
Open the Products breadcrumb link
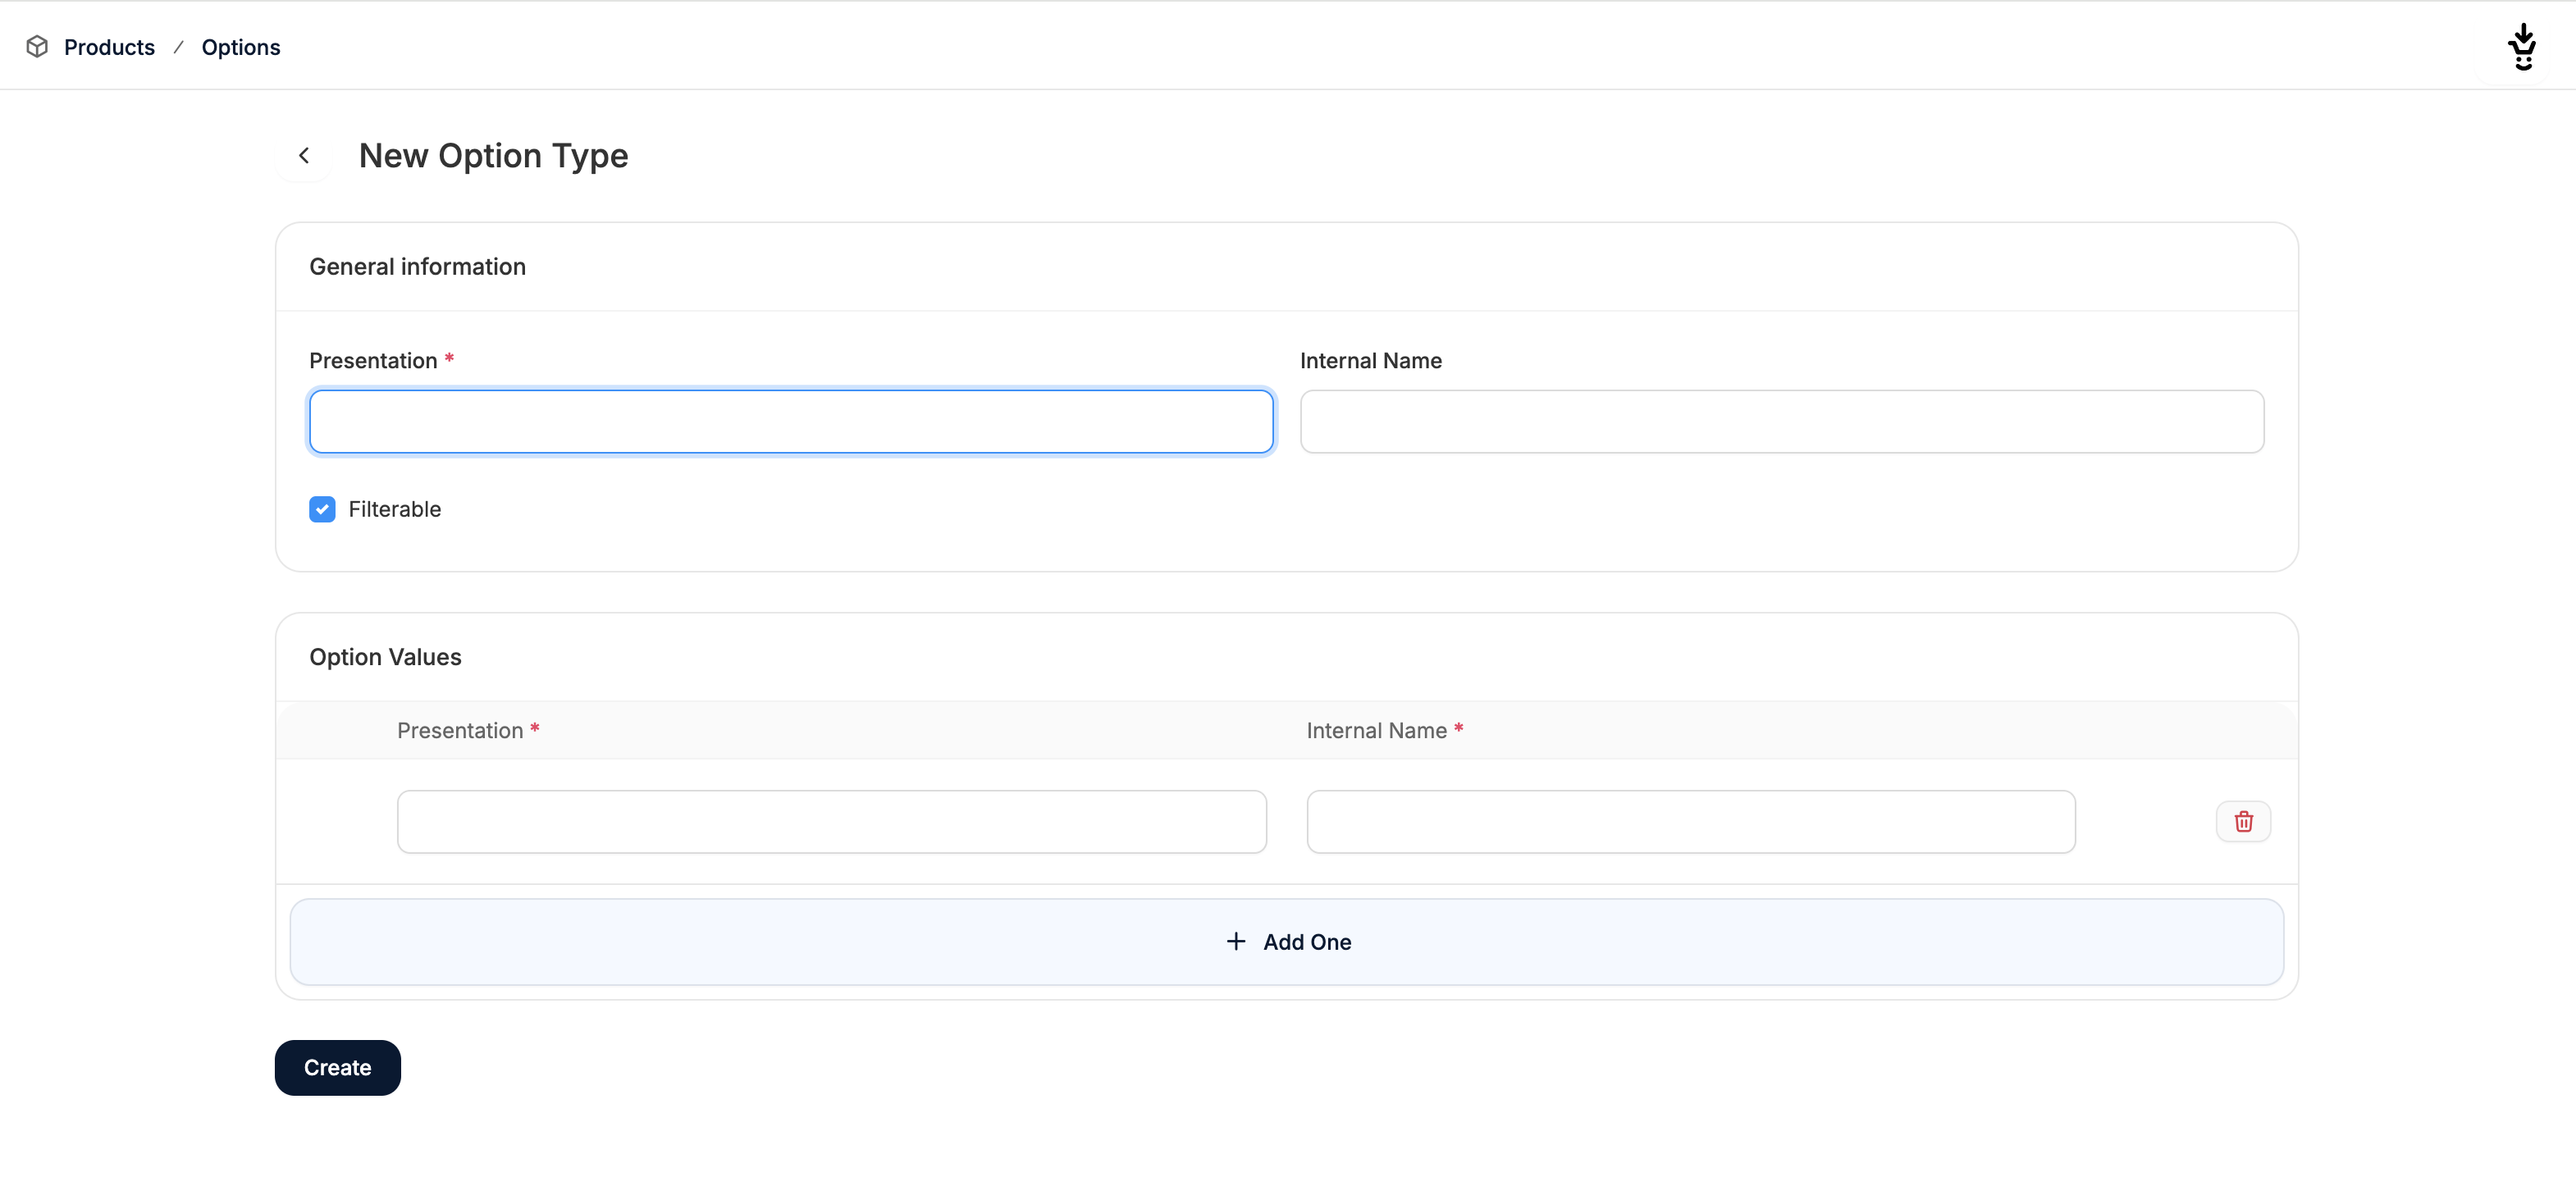109,47
